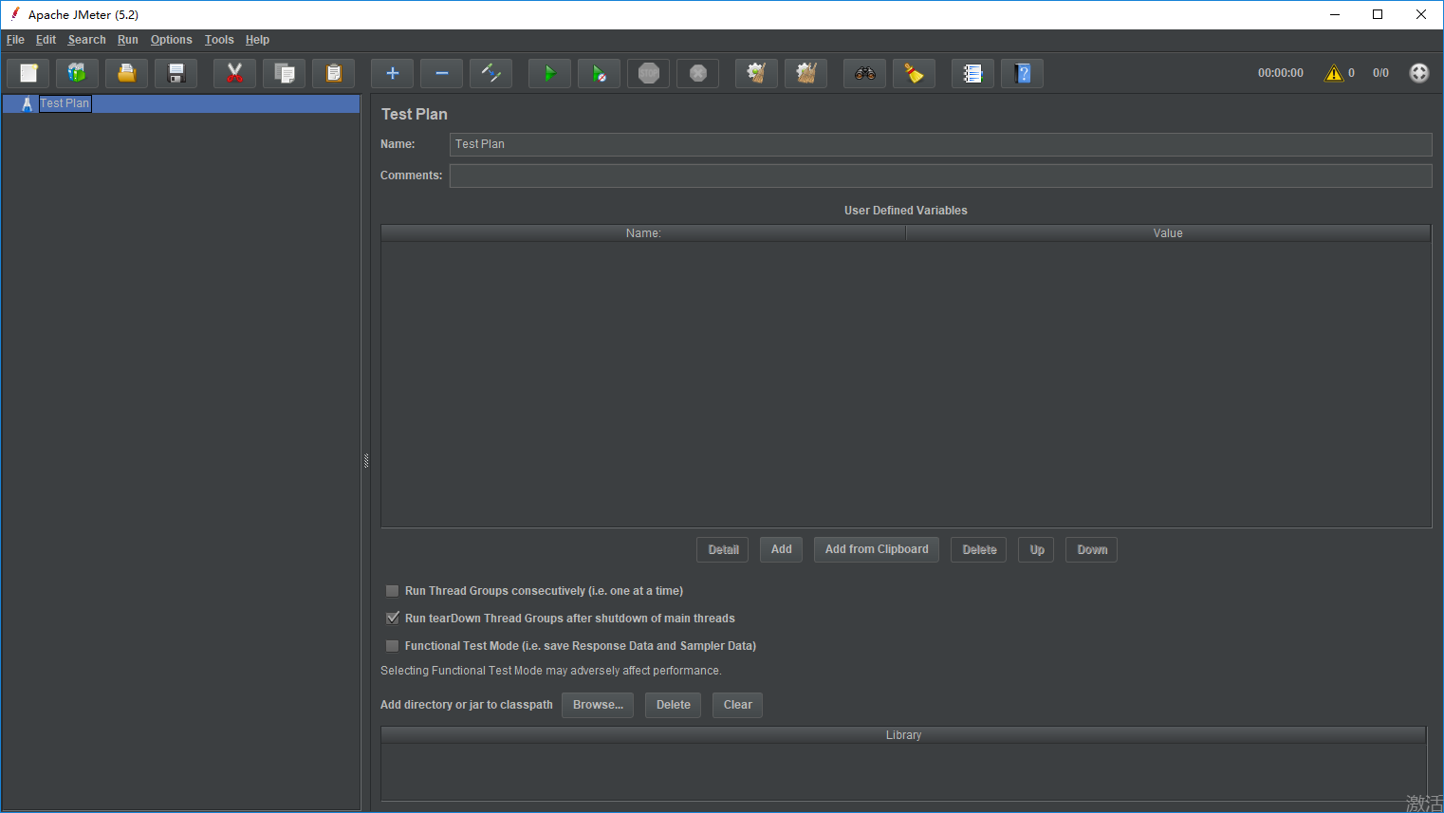Open the Templates toolbar icon

pyautogui.click(x=77, y=73)
